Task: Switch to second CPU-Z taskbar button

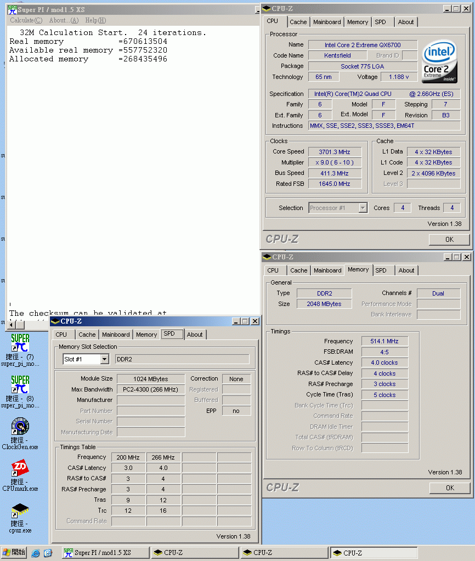Action: tap(285, 553)
